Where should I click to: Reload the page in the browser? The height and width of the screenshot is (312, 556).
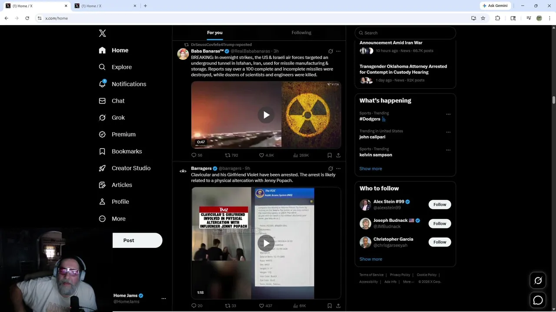27,18
